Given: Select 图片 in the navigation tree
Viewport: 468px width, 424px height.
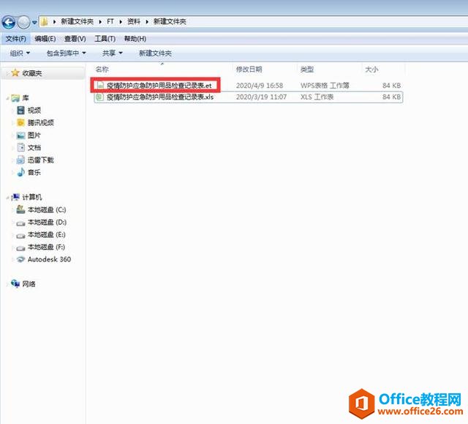Looking at the screenshot, I should click(x=34, y=135).
